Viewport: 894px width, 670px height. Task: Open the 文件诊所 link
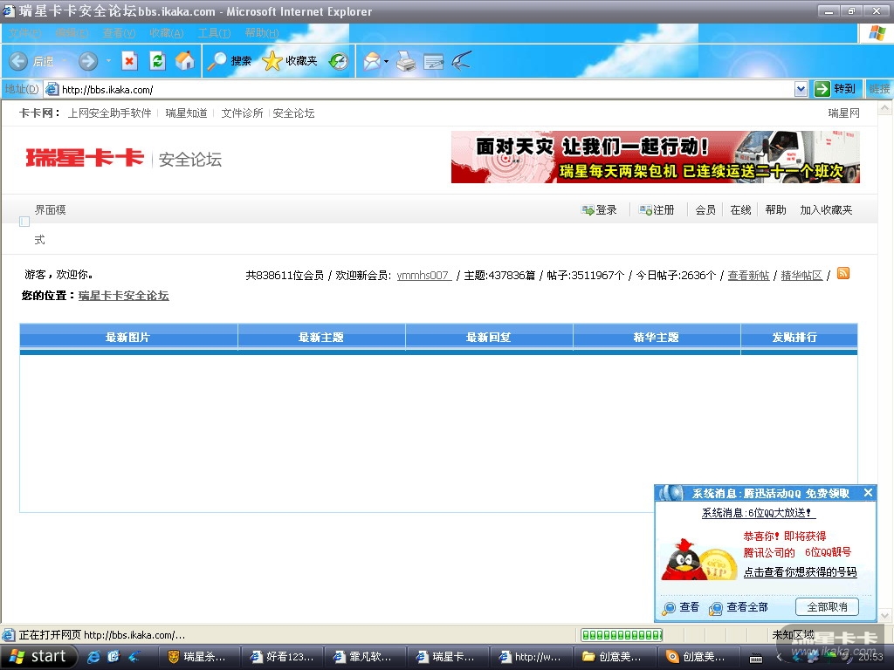pyautogui.click(x=242, y=113)
